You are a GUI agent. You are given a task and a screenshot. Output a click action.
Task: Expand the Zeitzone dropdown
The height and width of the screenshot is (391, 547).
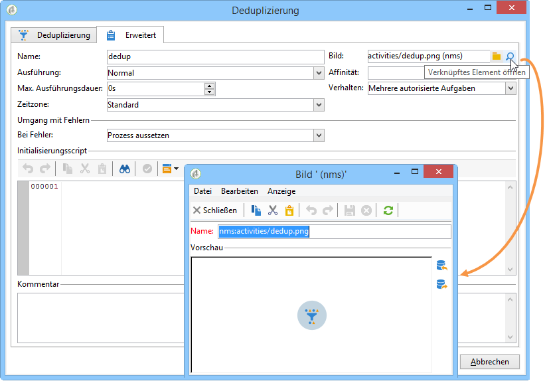point(319,105)
